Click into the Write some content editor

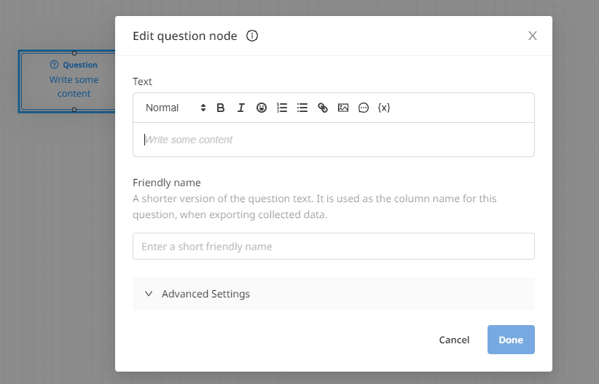pos(334,140)
